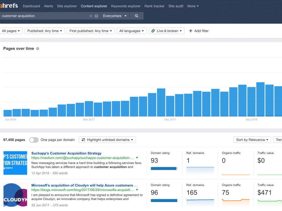The image size is (282, 211).
Task: Expand the URL arrow for the Suchapp result
Action: pyautogui.click(x=137, y=158)
